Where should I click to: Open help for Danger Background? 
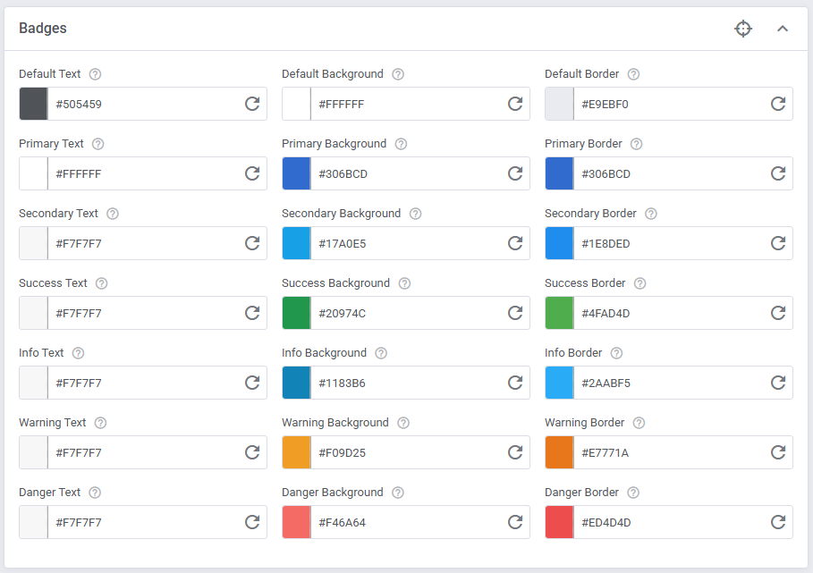[x=398, y=493]
